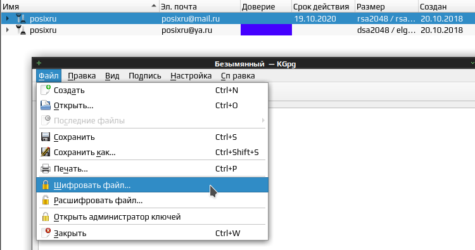Choose Сохранить menu entry
The image size is (475, 250).
[152, 137]
